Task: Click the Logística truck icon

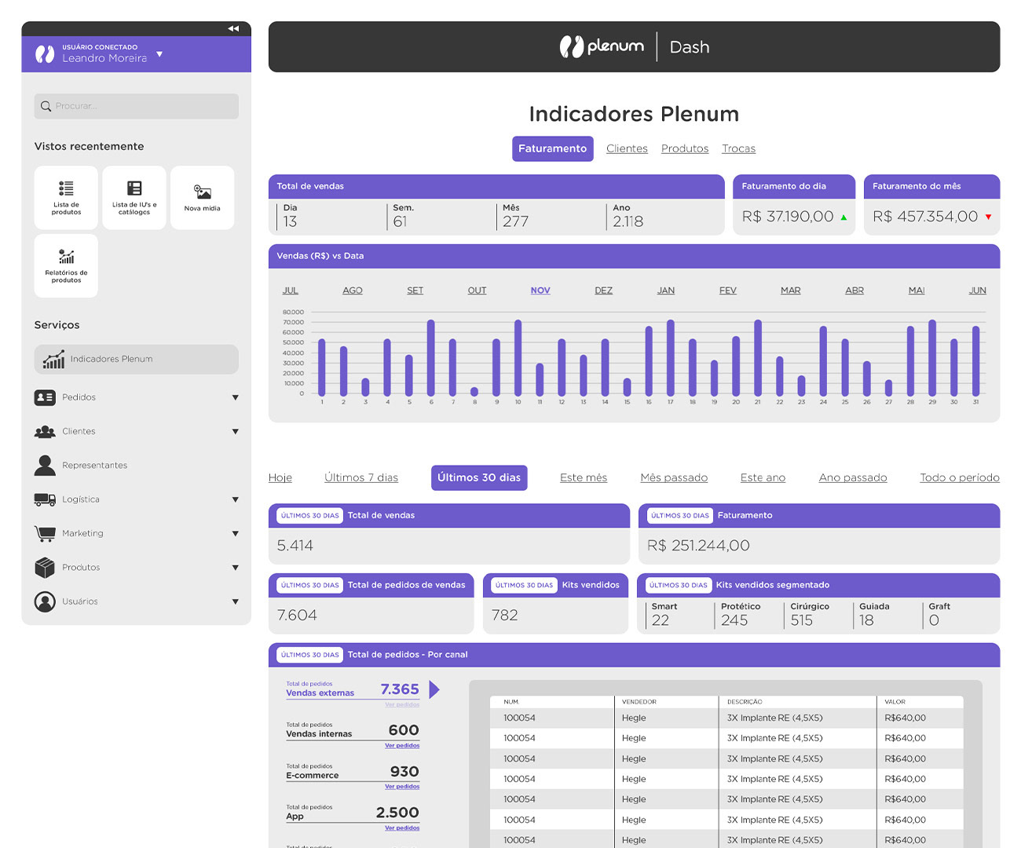Action: [x=45, y=499]
